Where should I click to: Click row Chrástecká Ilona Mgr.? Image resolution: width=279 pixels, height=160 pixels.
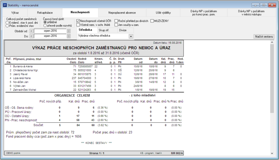pos(95,70)
